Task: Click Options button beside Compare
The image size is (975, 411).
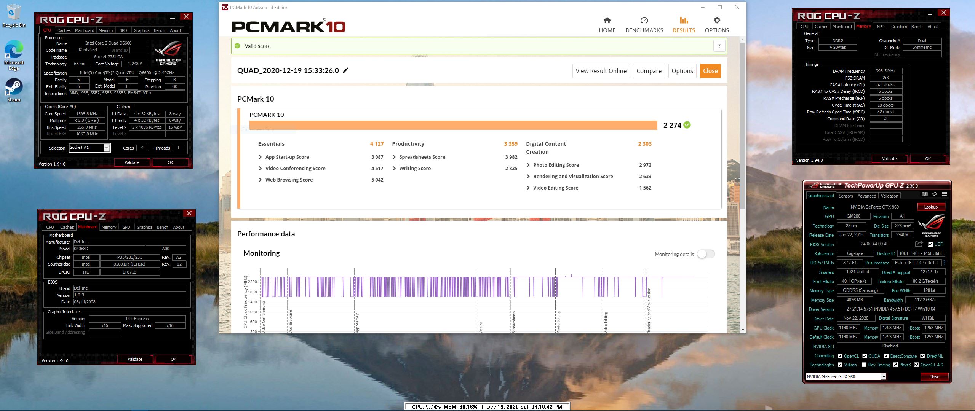Action: (682, 71)
